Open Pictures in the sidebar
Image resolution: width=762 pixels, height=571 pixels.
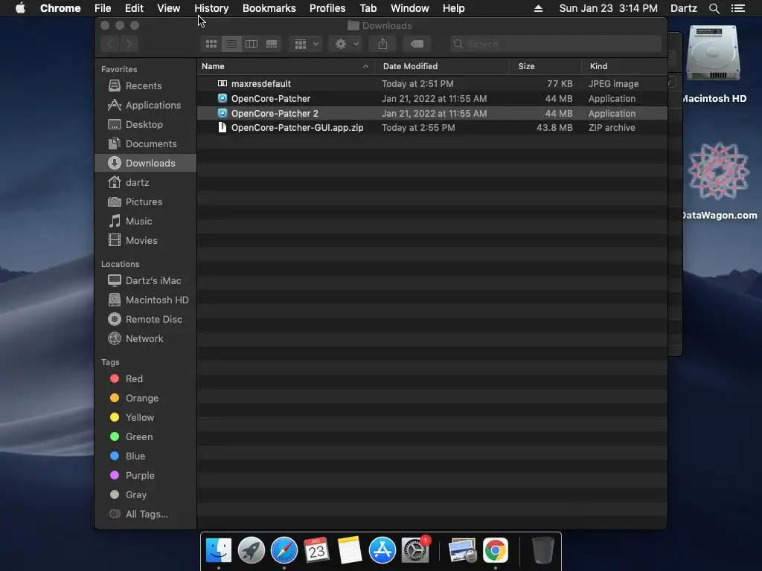coord(145,202)
